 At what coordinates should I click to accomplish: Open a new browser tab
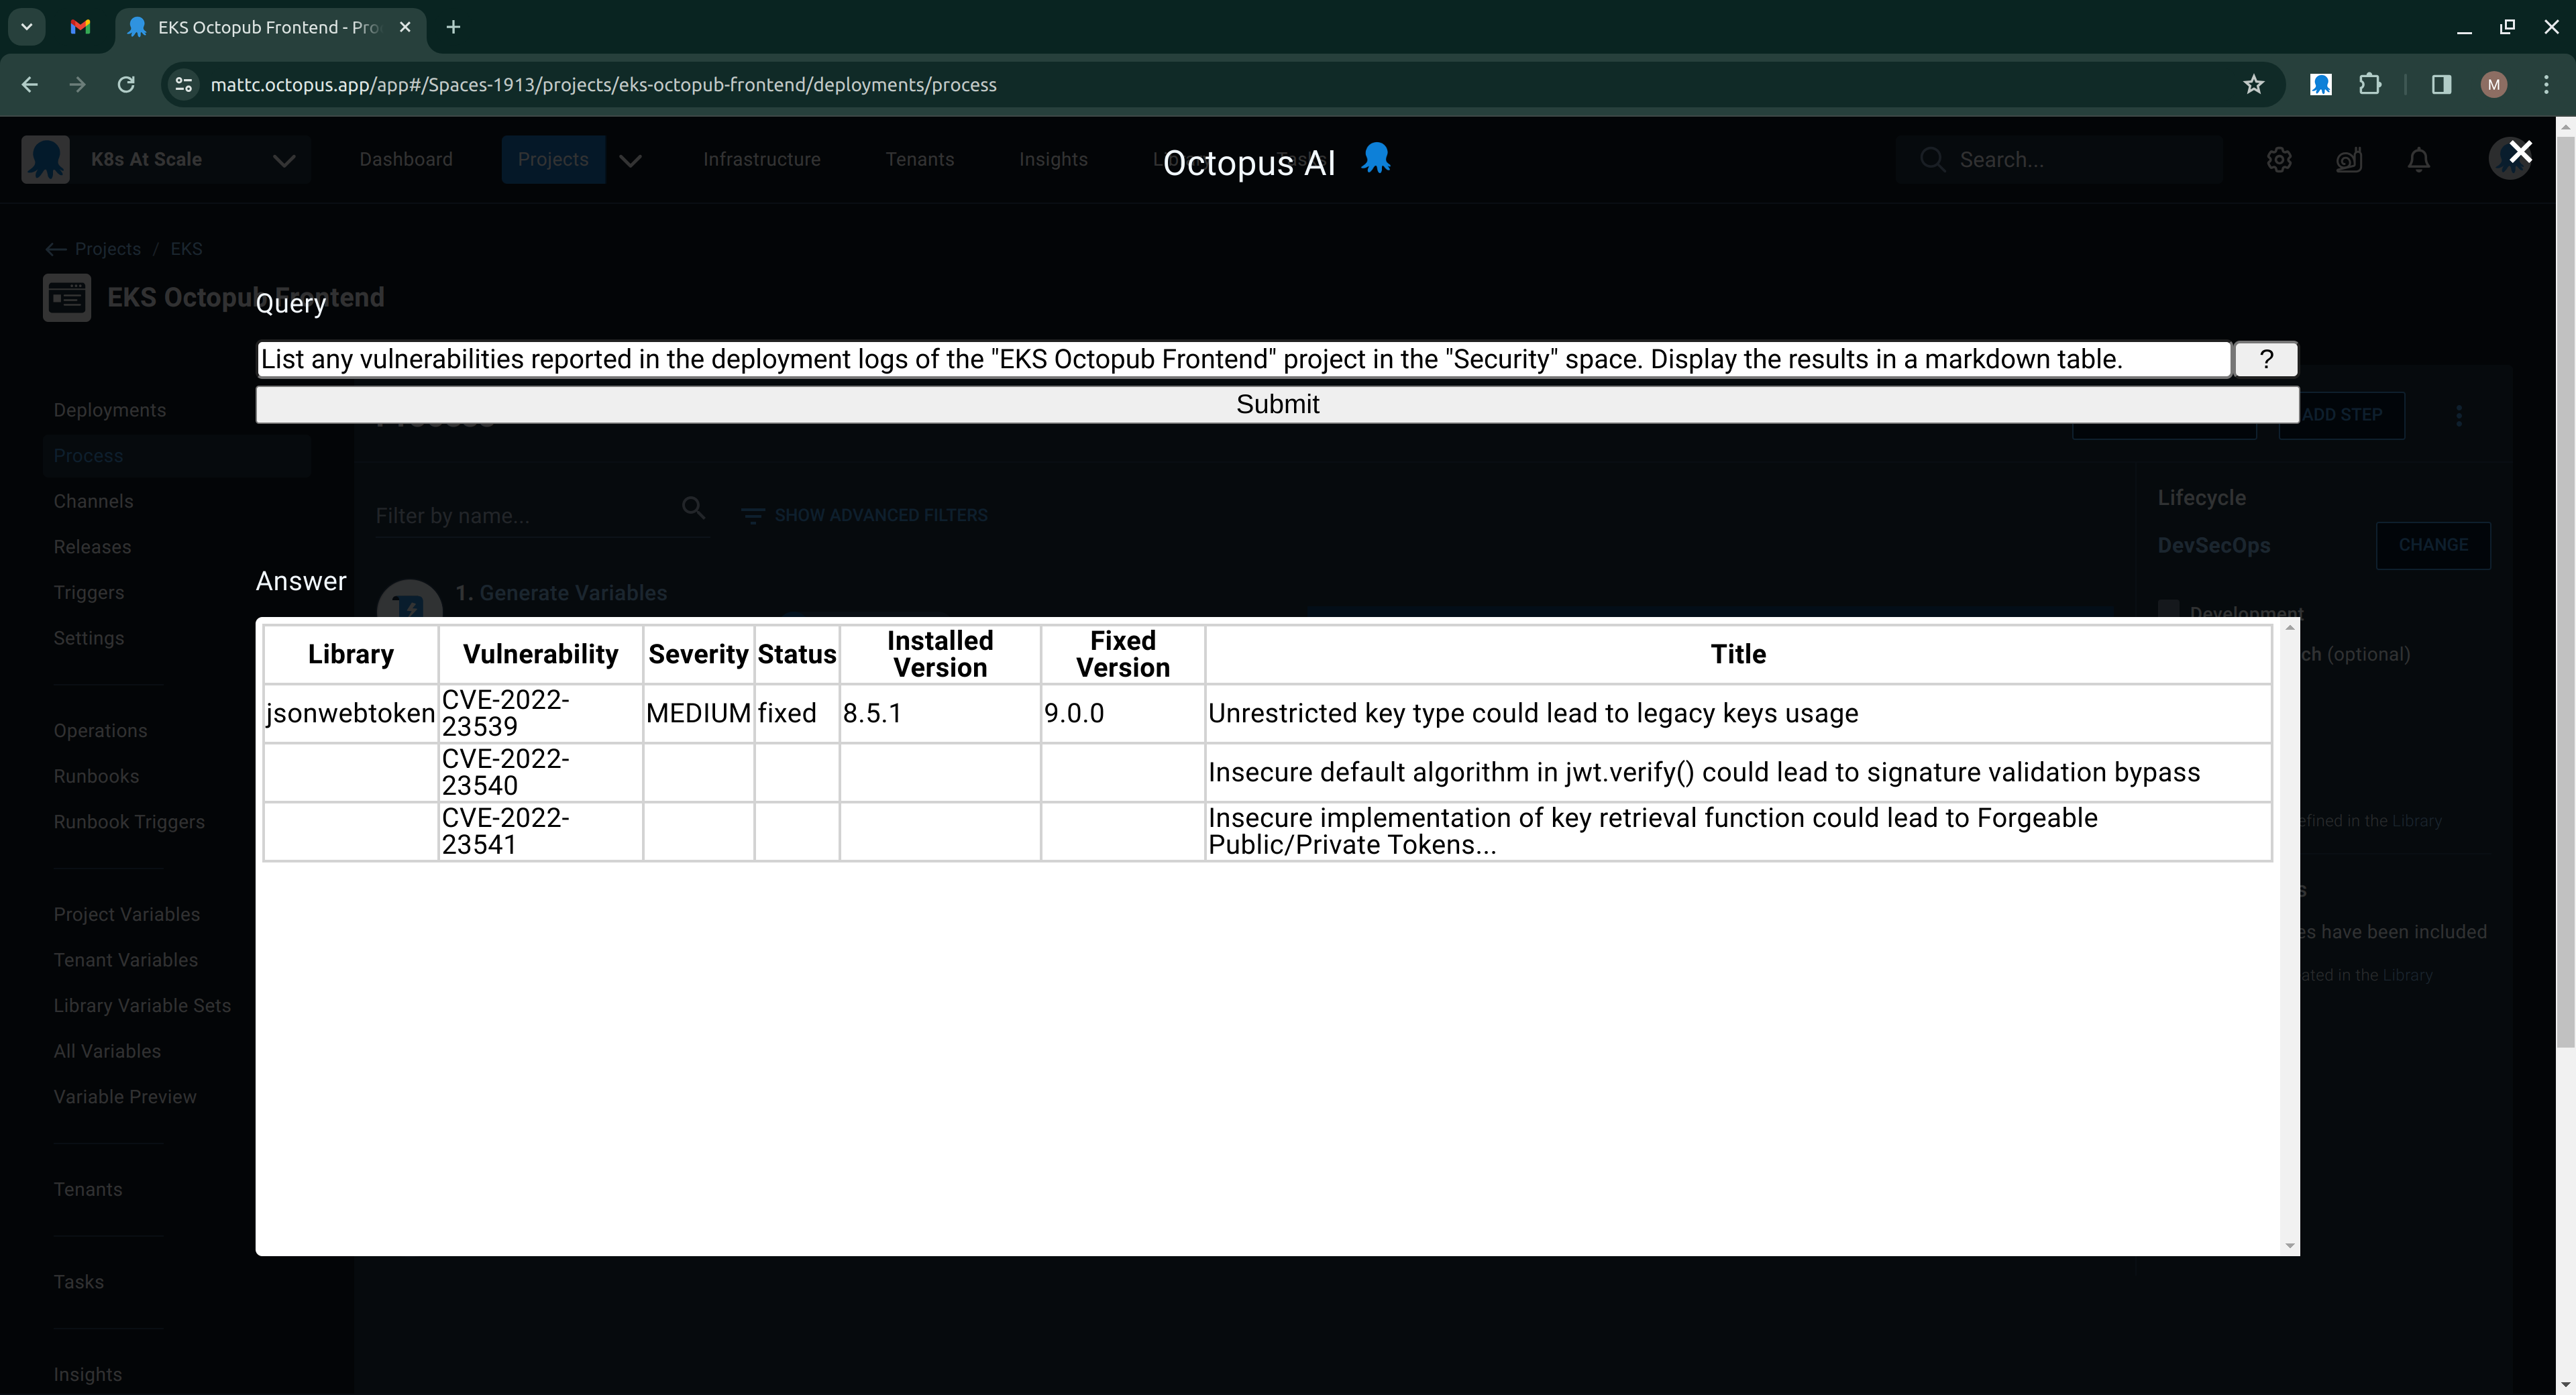point(453,27)
